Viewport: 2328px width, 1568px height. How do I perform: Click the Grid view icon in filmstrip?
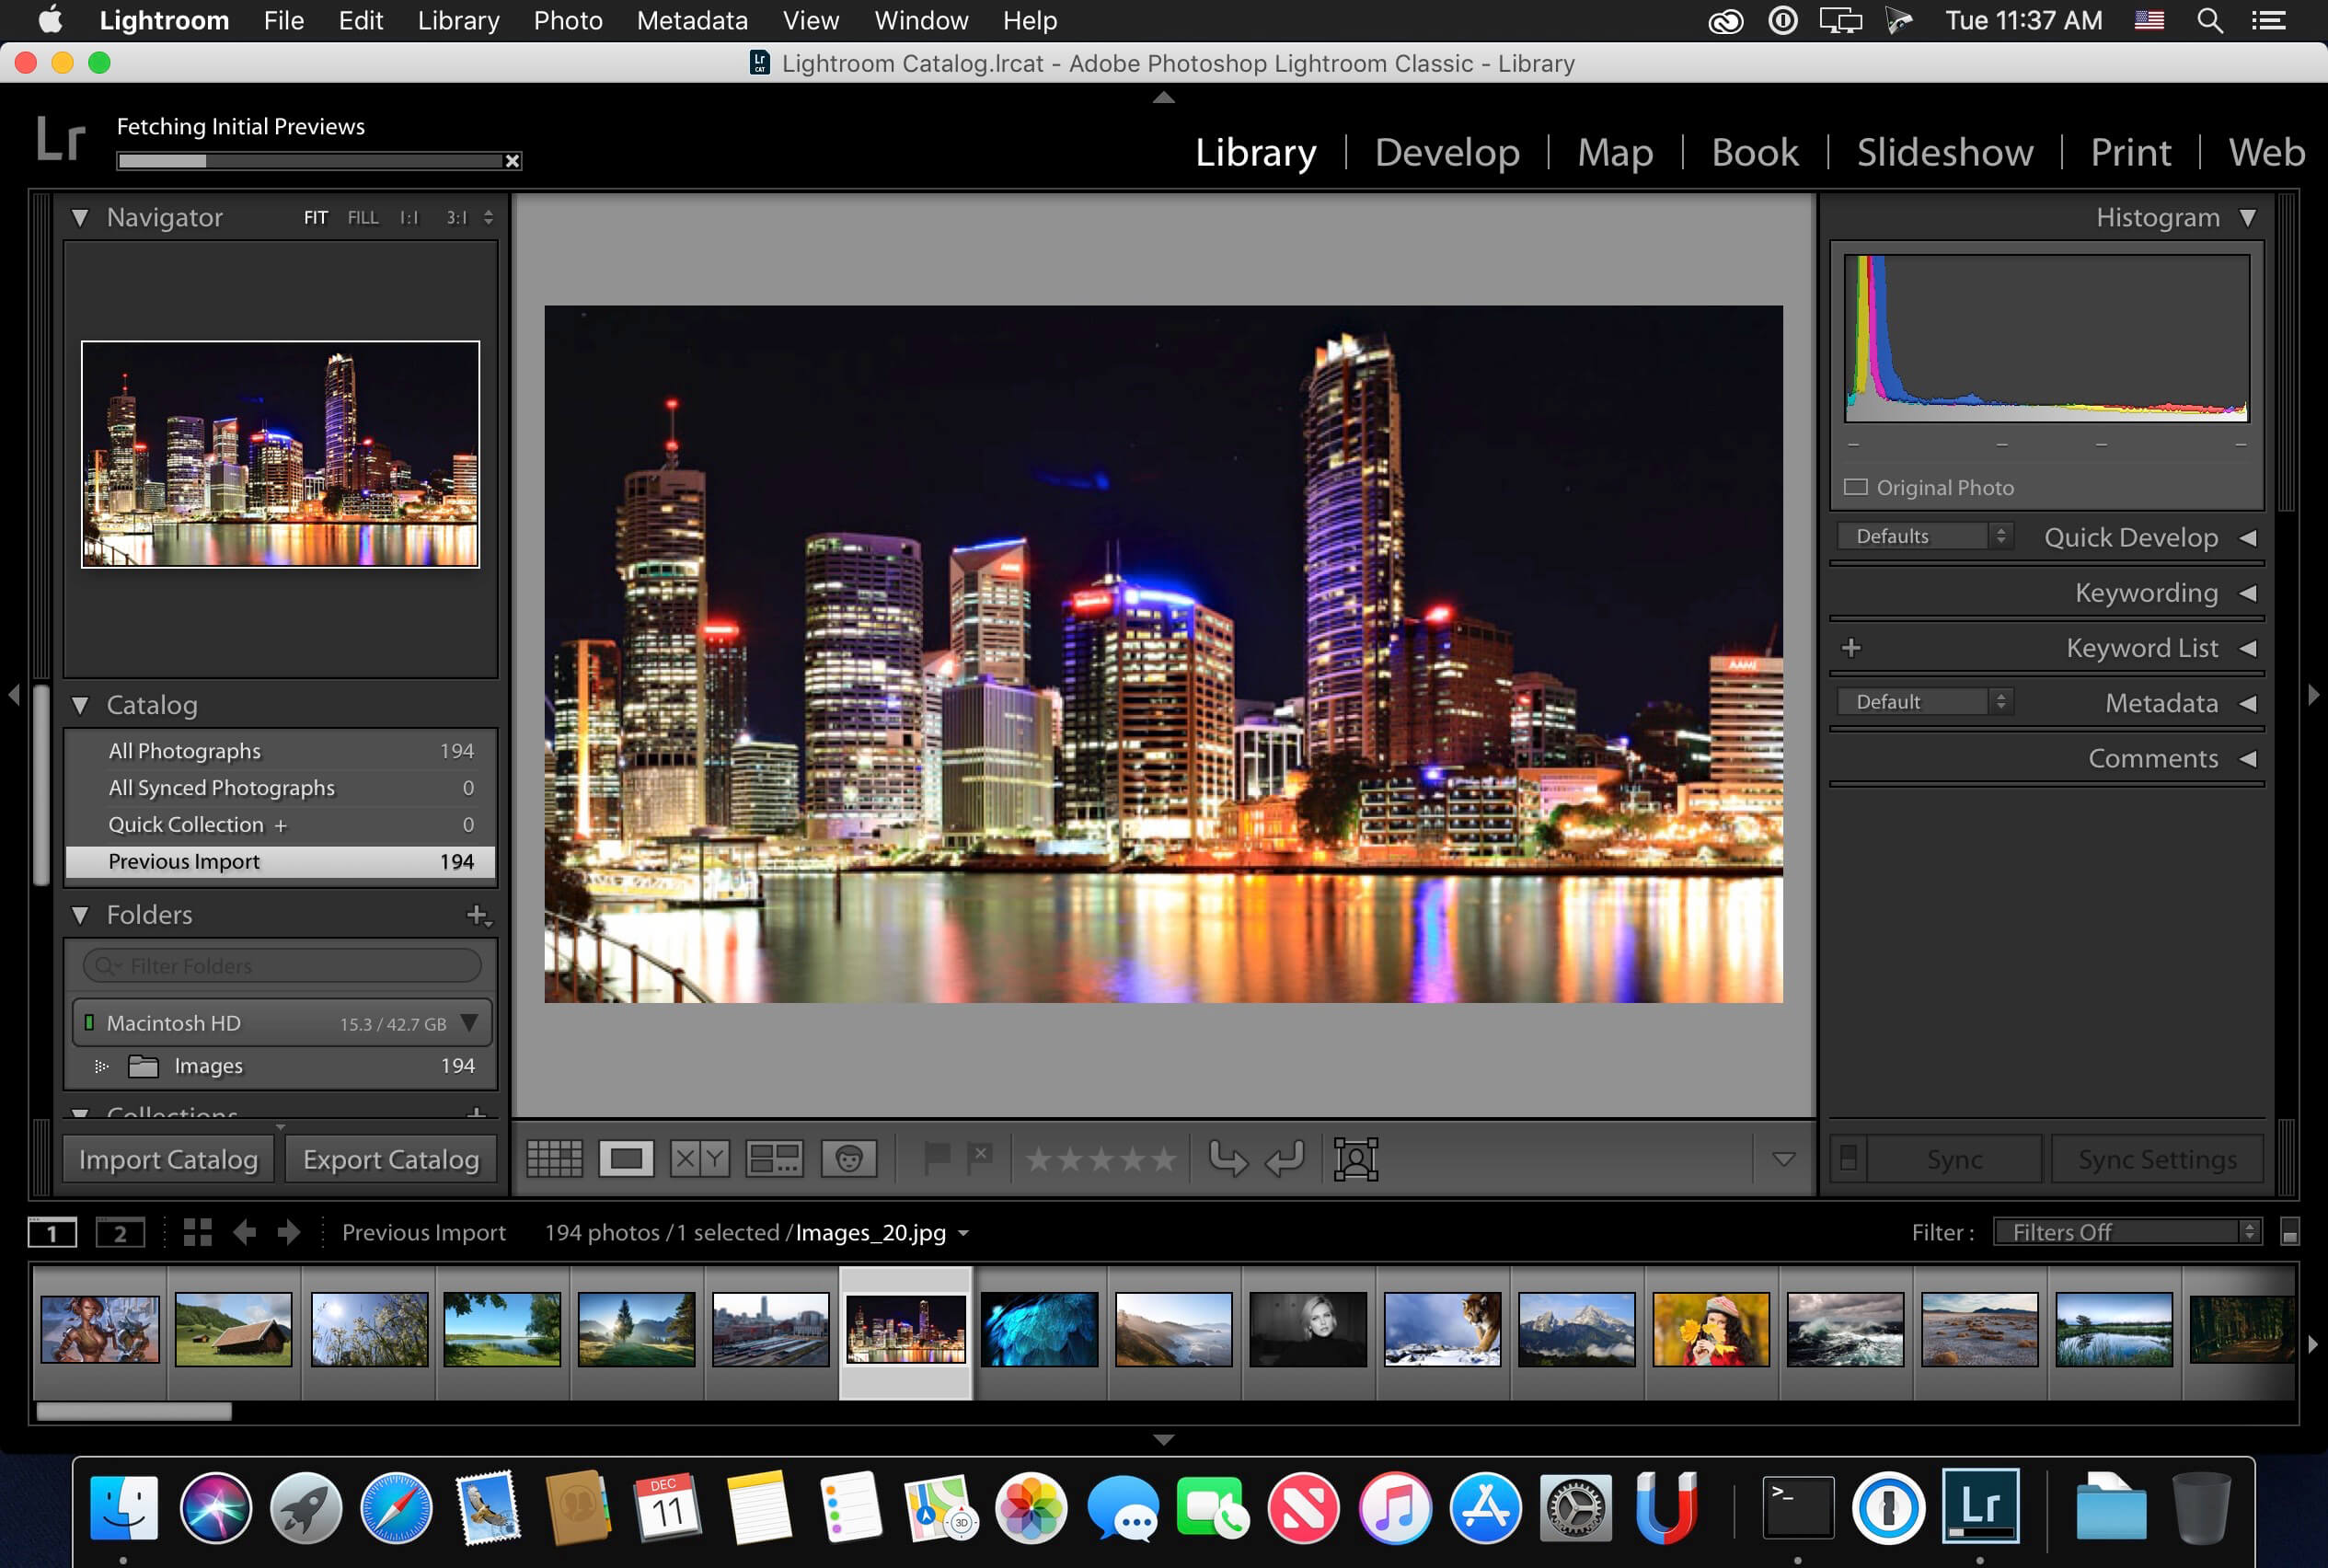point(198,1234)
